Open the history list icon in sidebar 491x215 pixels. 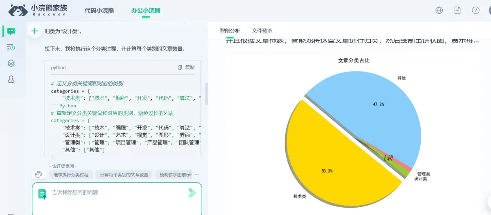tap(11, 47)
